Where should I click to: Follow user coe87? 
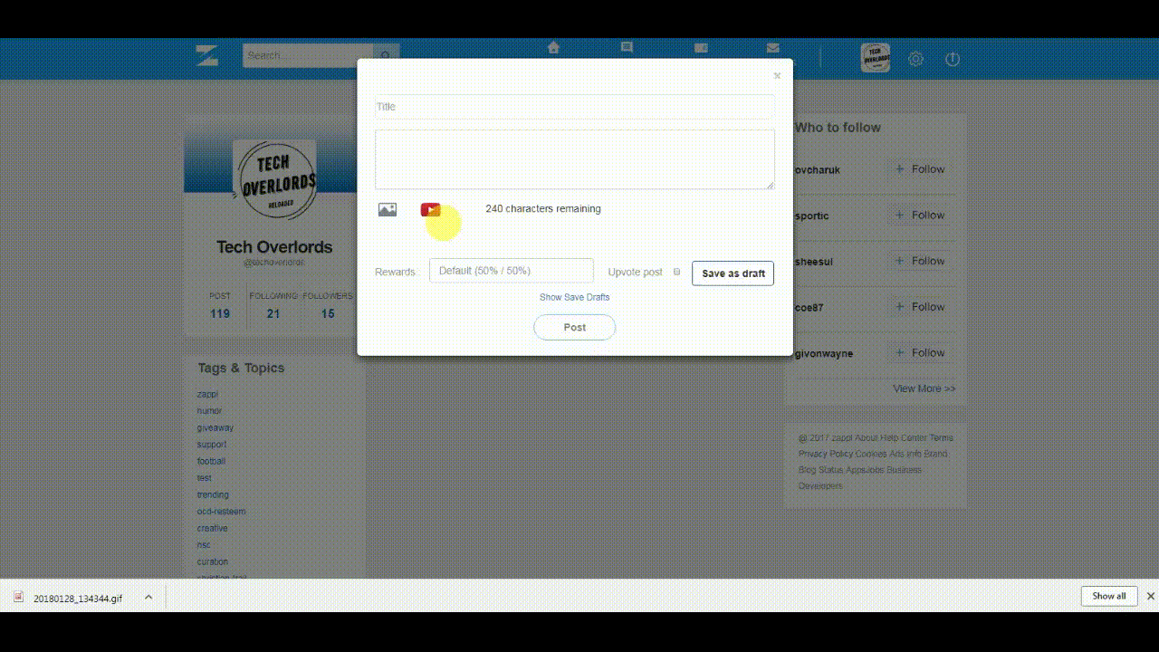pos(919,307)
